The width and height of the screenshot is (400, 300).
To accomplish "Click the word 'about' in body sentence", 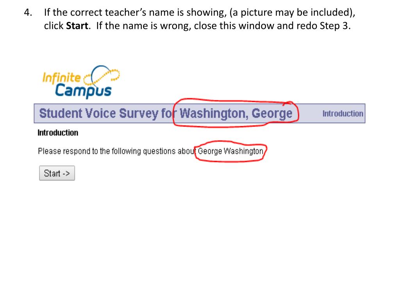I will (x=187, y=151).
